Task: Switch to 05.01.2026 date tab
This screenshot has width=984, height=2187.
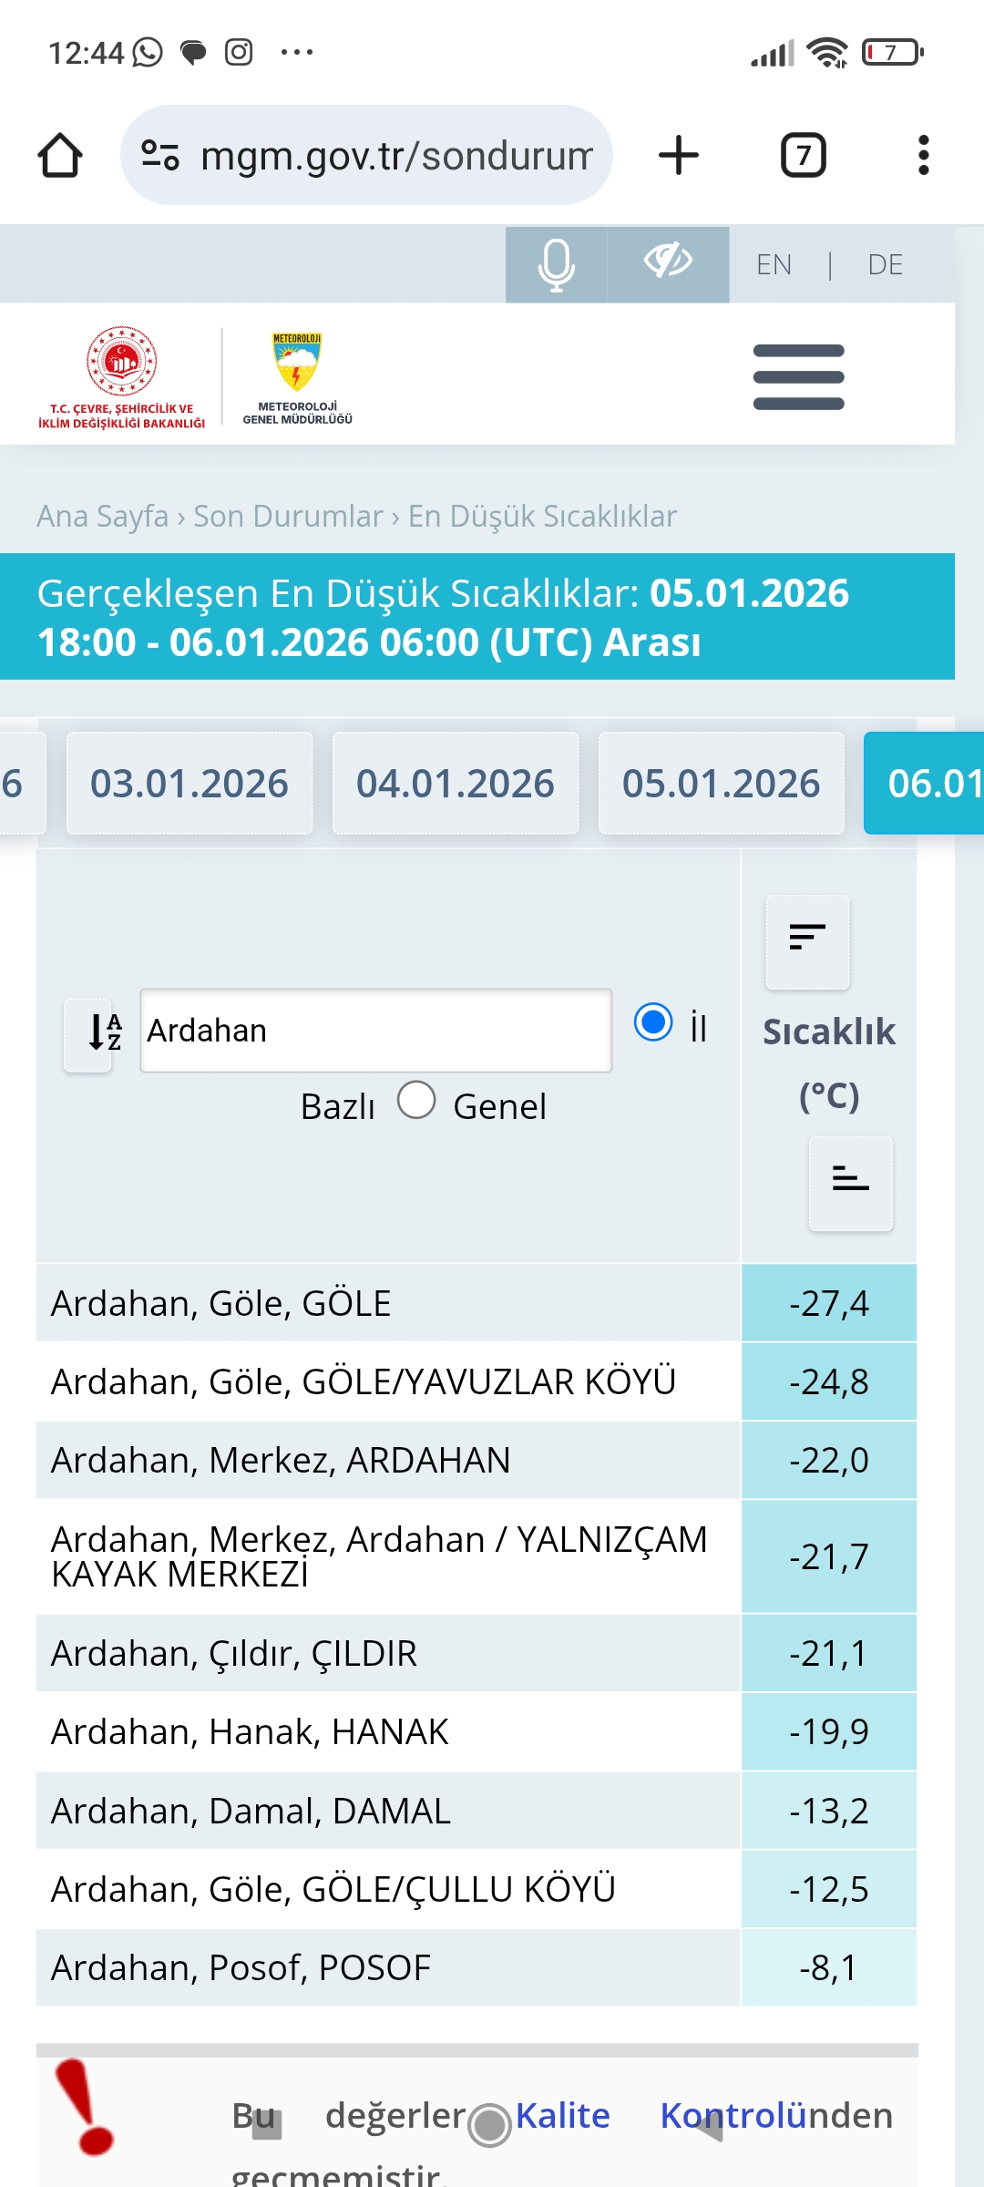Action: tap(722, 783)
